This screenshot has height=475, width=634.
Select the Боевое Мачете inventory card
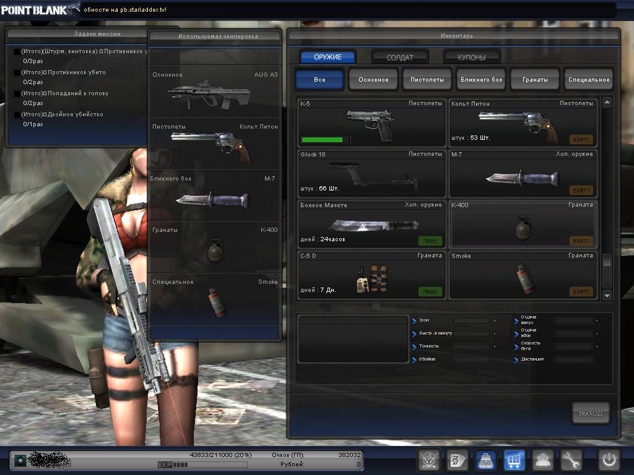371,224
